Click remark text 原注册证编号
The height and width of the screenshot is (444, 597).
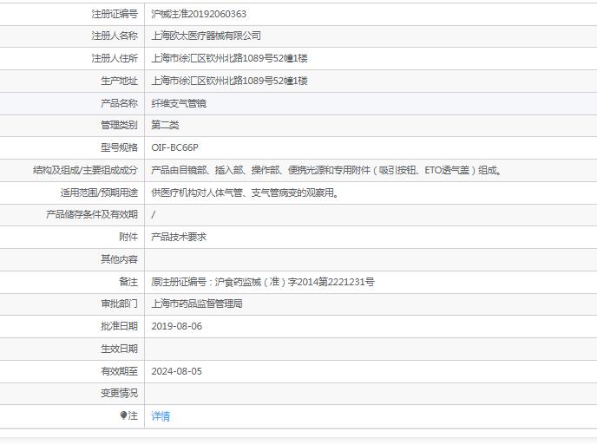point(263,282)
